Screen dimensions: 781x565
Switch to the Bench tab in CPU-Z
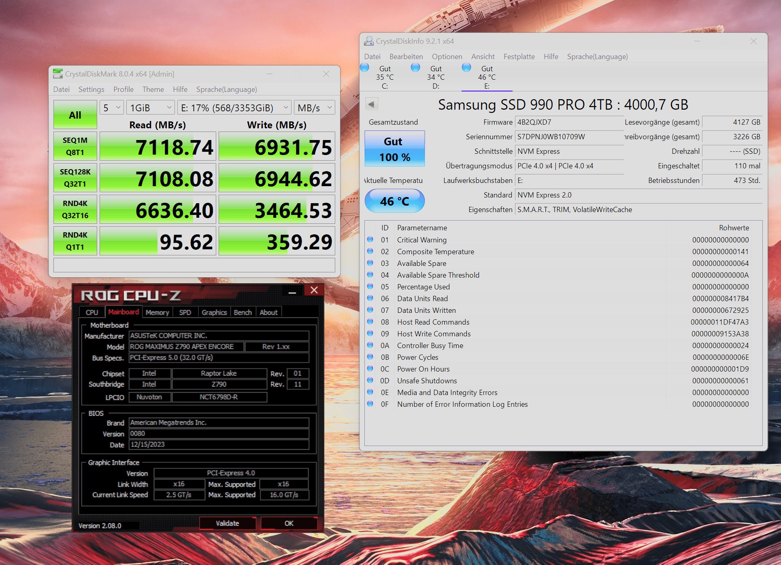[x=243, y=312]
